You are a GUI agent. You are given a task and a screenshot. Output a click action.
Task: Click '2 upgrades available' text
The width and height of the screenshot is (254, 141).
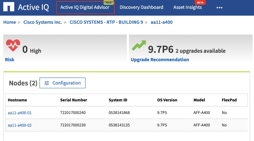tap(200, 51)
